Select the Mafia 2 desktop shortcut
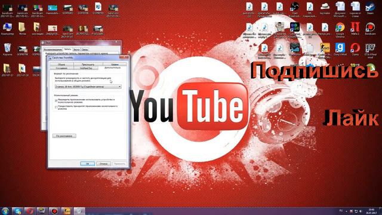The width and height of the screenshot is (382, 215). [355, 29]
